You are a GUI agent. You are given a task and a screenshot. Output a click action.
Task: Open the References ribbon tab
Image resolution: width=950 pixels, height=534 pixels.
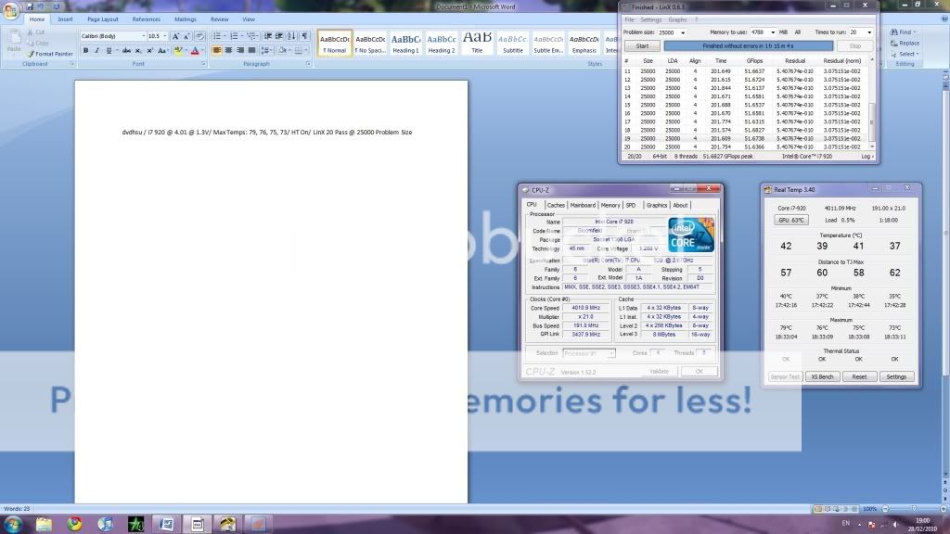(x=147, y=19)
